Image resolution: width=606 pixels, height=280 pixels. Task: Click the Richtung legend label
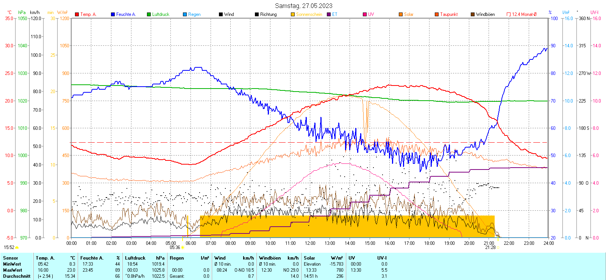pos(268,14)
